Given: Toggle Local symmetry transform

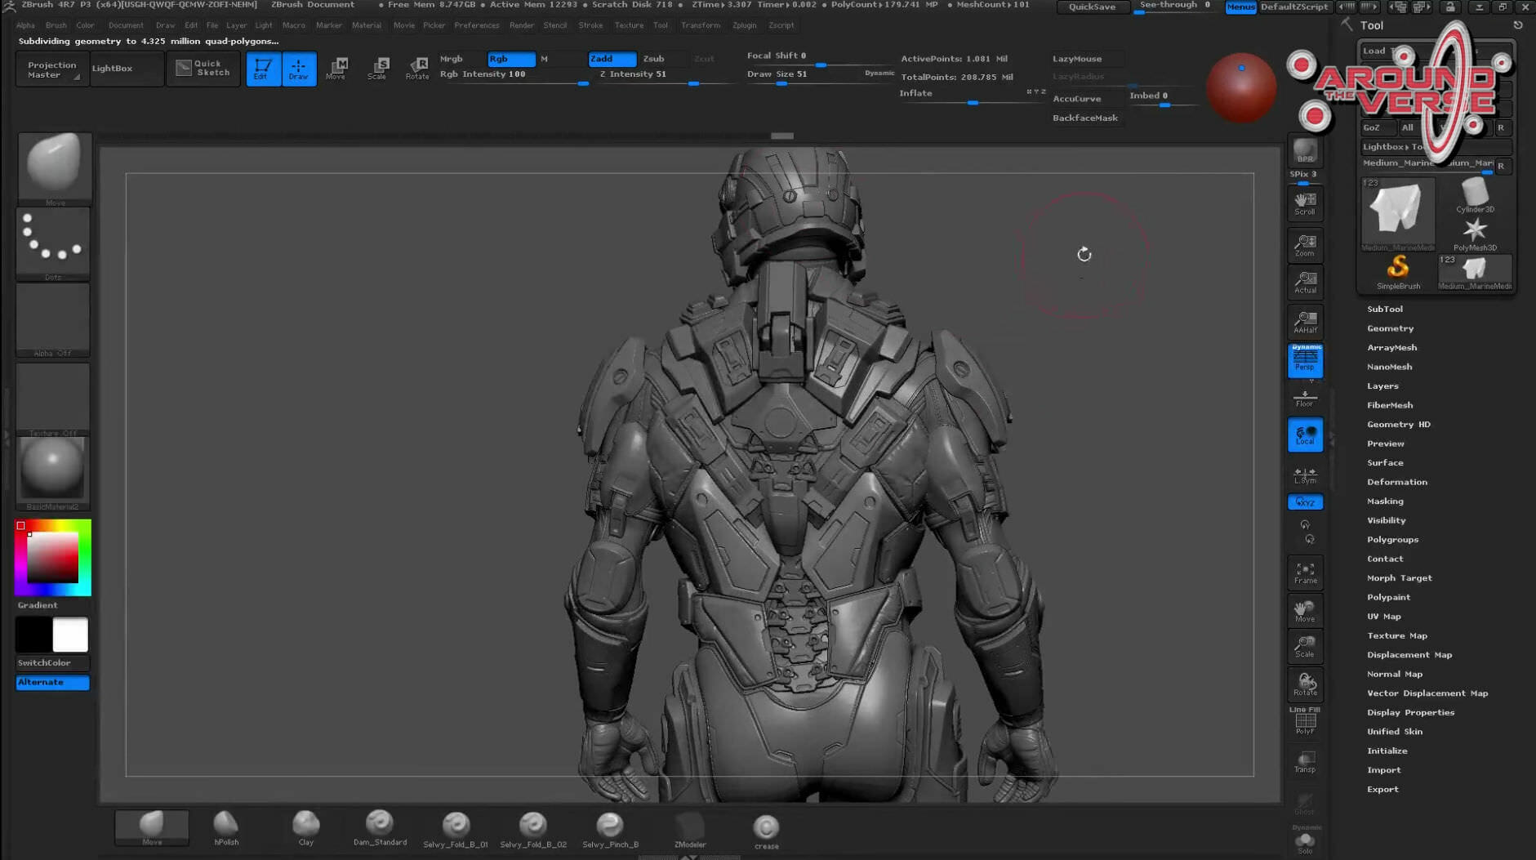Looking at the screenshot, I should [x=1305, y=434].
